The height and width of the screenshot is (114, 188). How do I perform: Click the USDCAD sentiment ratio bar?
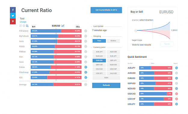coord(156,94)
